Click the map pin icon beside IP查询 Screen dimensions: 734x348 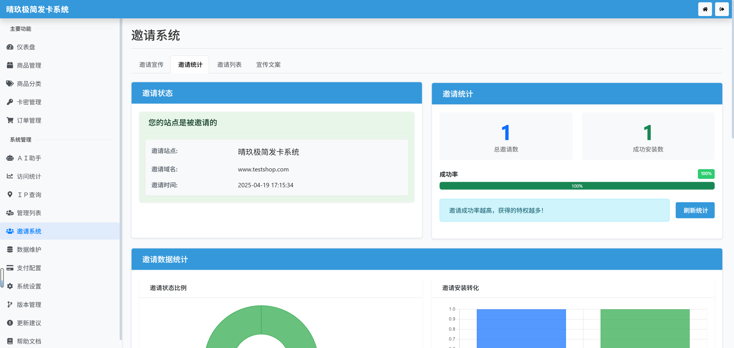pos(10,195)
